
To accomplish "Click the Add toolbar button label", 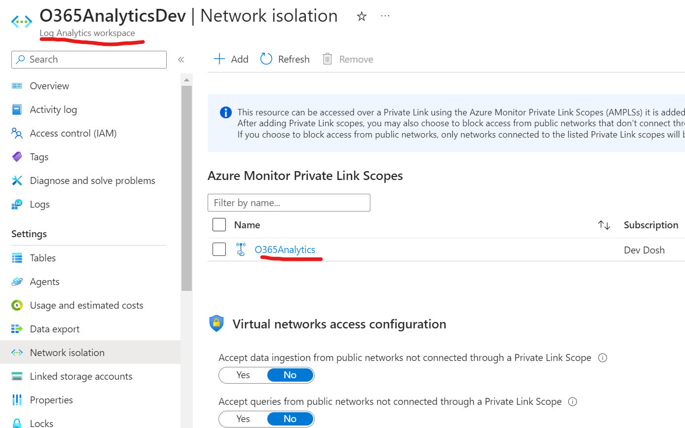I will (240, 59).
